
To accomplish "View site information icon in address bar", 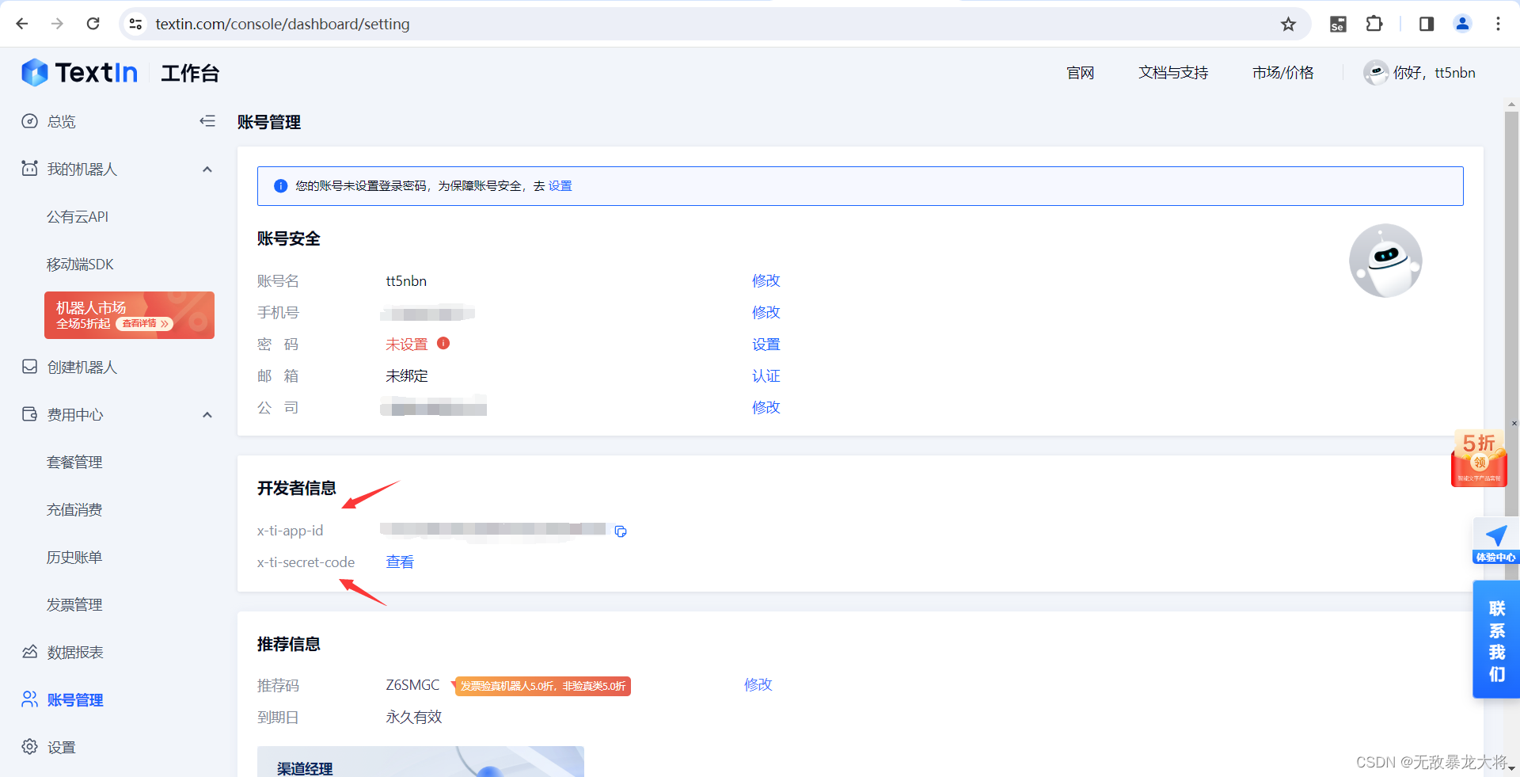I will [136, 24].
